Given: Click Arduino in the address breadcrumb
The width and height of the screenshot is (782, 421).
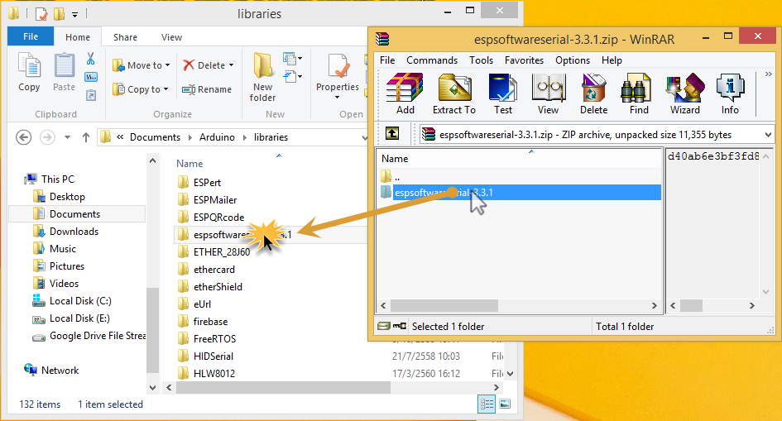Looking at the screenshot, I should [217, 137].
